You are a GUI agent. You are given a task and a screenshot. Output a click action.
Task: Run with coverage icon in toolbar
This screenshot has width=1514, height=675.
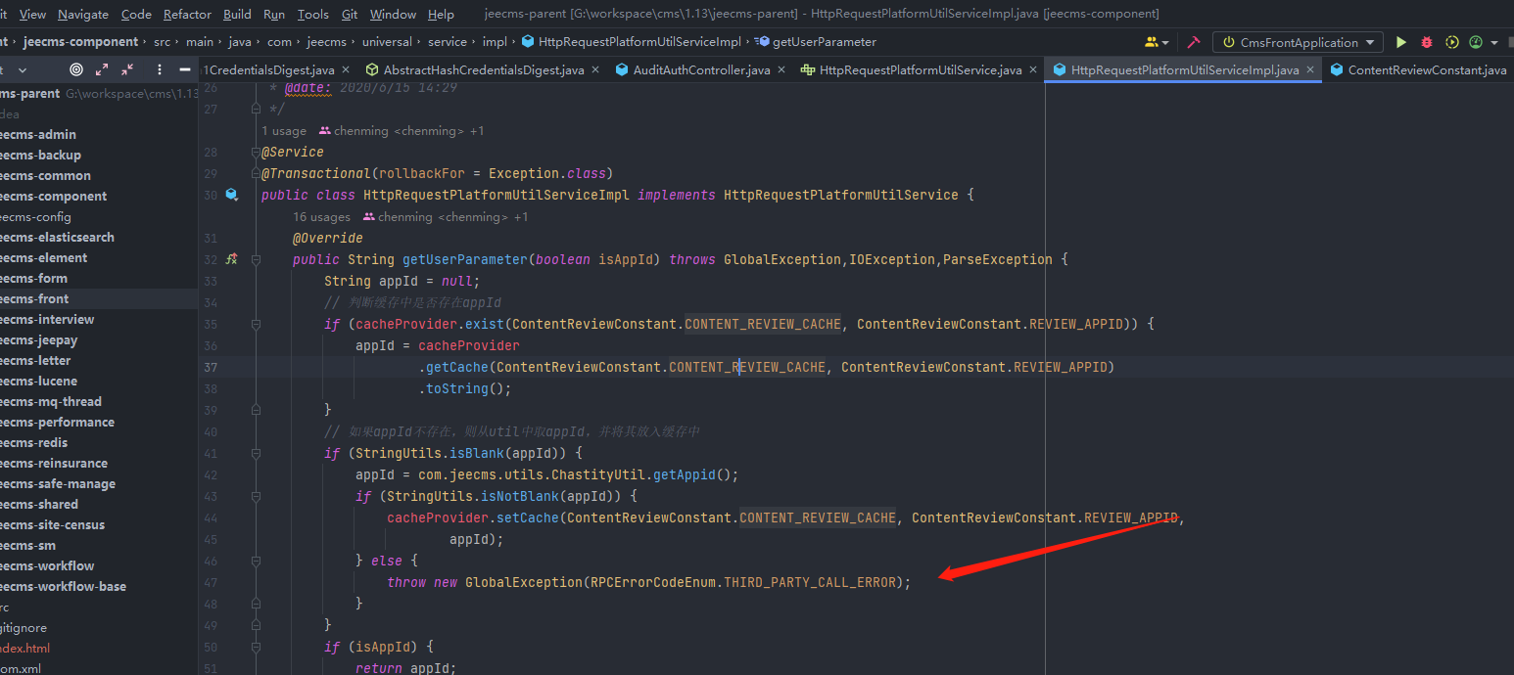click(1451, 42)
